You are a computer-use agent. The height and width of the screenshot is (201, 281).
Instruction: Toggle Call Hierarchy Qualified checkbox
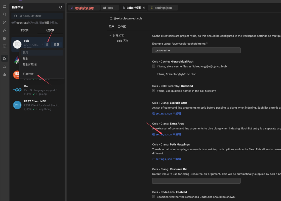pyautogui.click(x=154, y=91)
